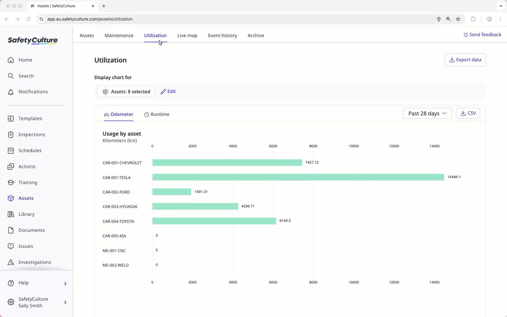Download the CSV file
Image resolution: width=507 pixels, height=317 pixels.
tap(468, 113)
